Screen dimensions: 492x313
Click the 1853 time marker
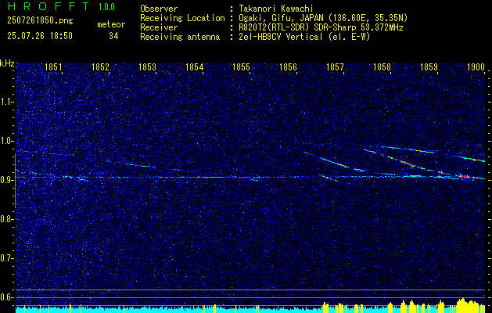(148, 67)
